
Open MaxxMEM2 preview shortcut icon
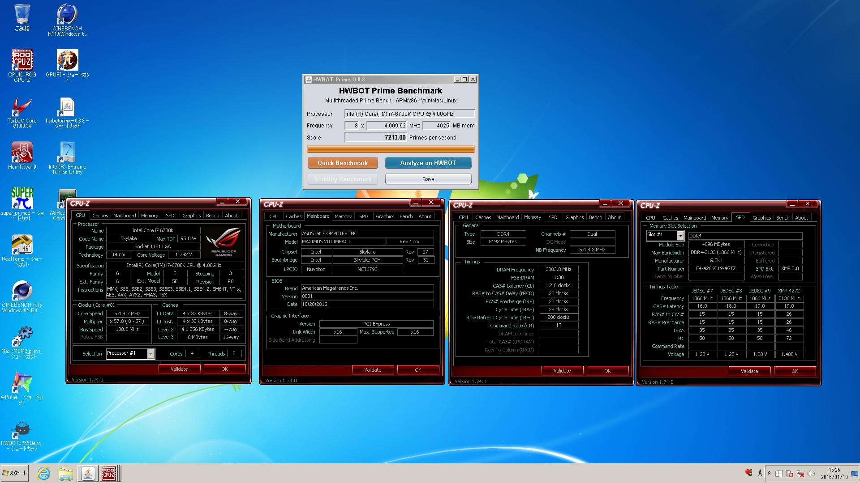click(22, 343)
